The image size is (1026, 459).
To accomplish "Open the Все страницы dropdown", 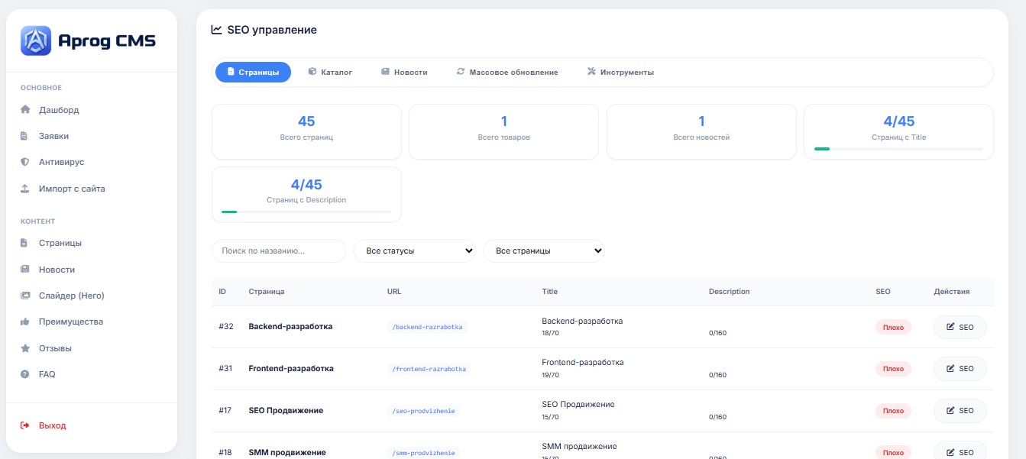I will (544, 251).
